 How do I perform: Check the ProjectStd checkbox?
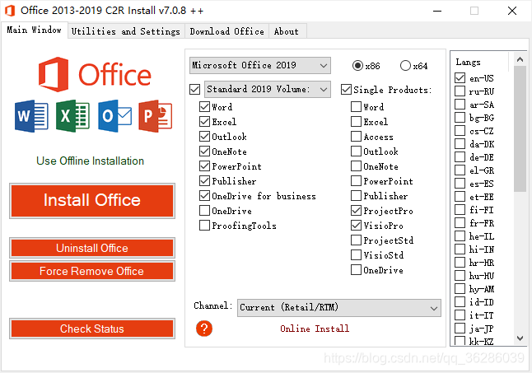[x=356, y=240]
